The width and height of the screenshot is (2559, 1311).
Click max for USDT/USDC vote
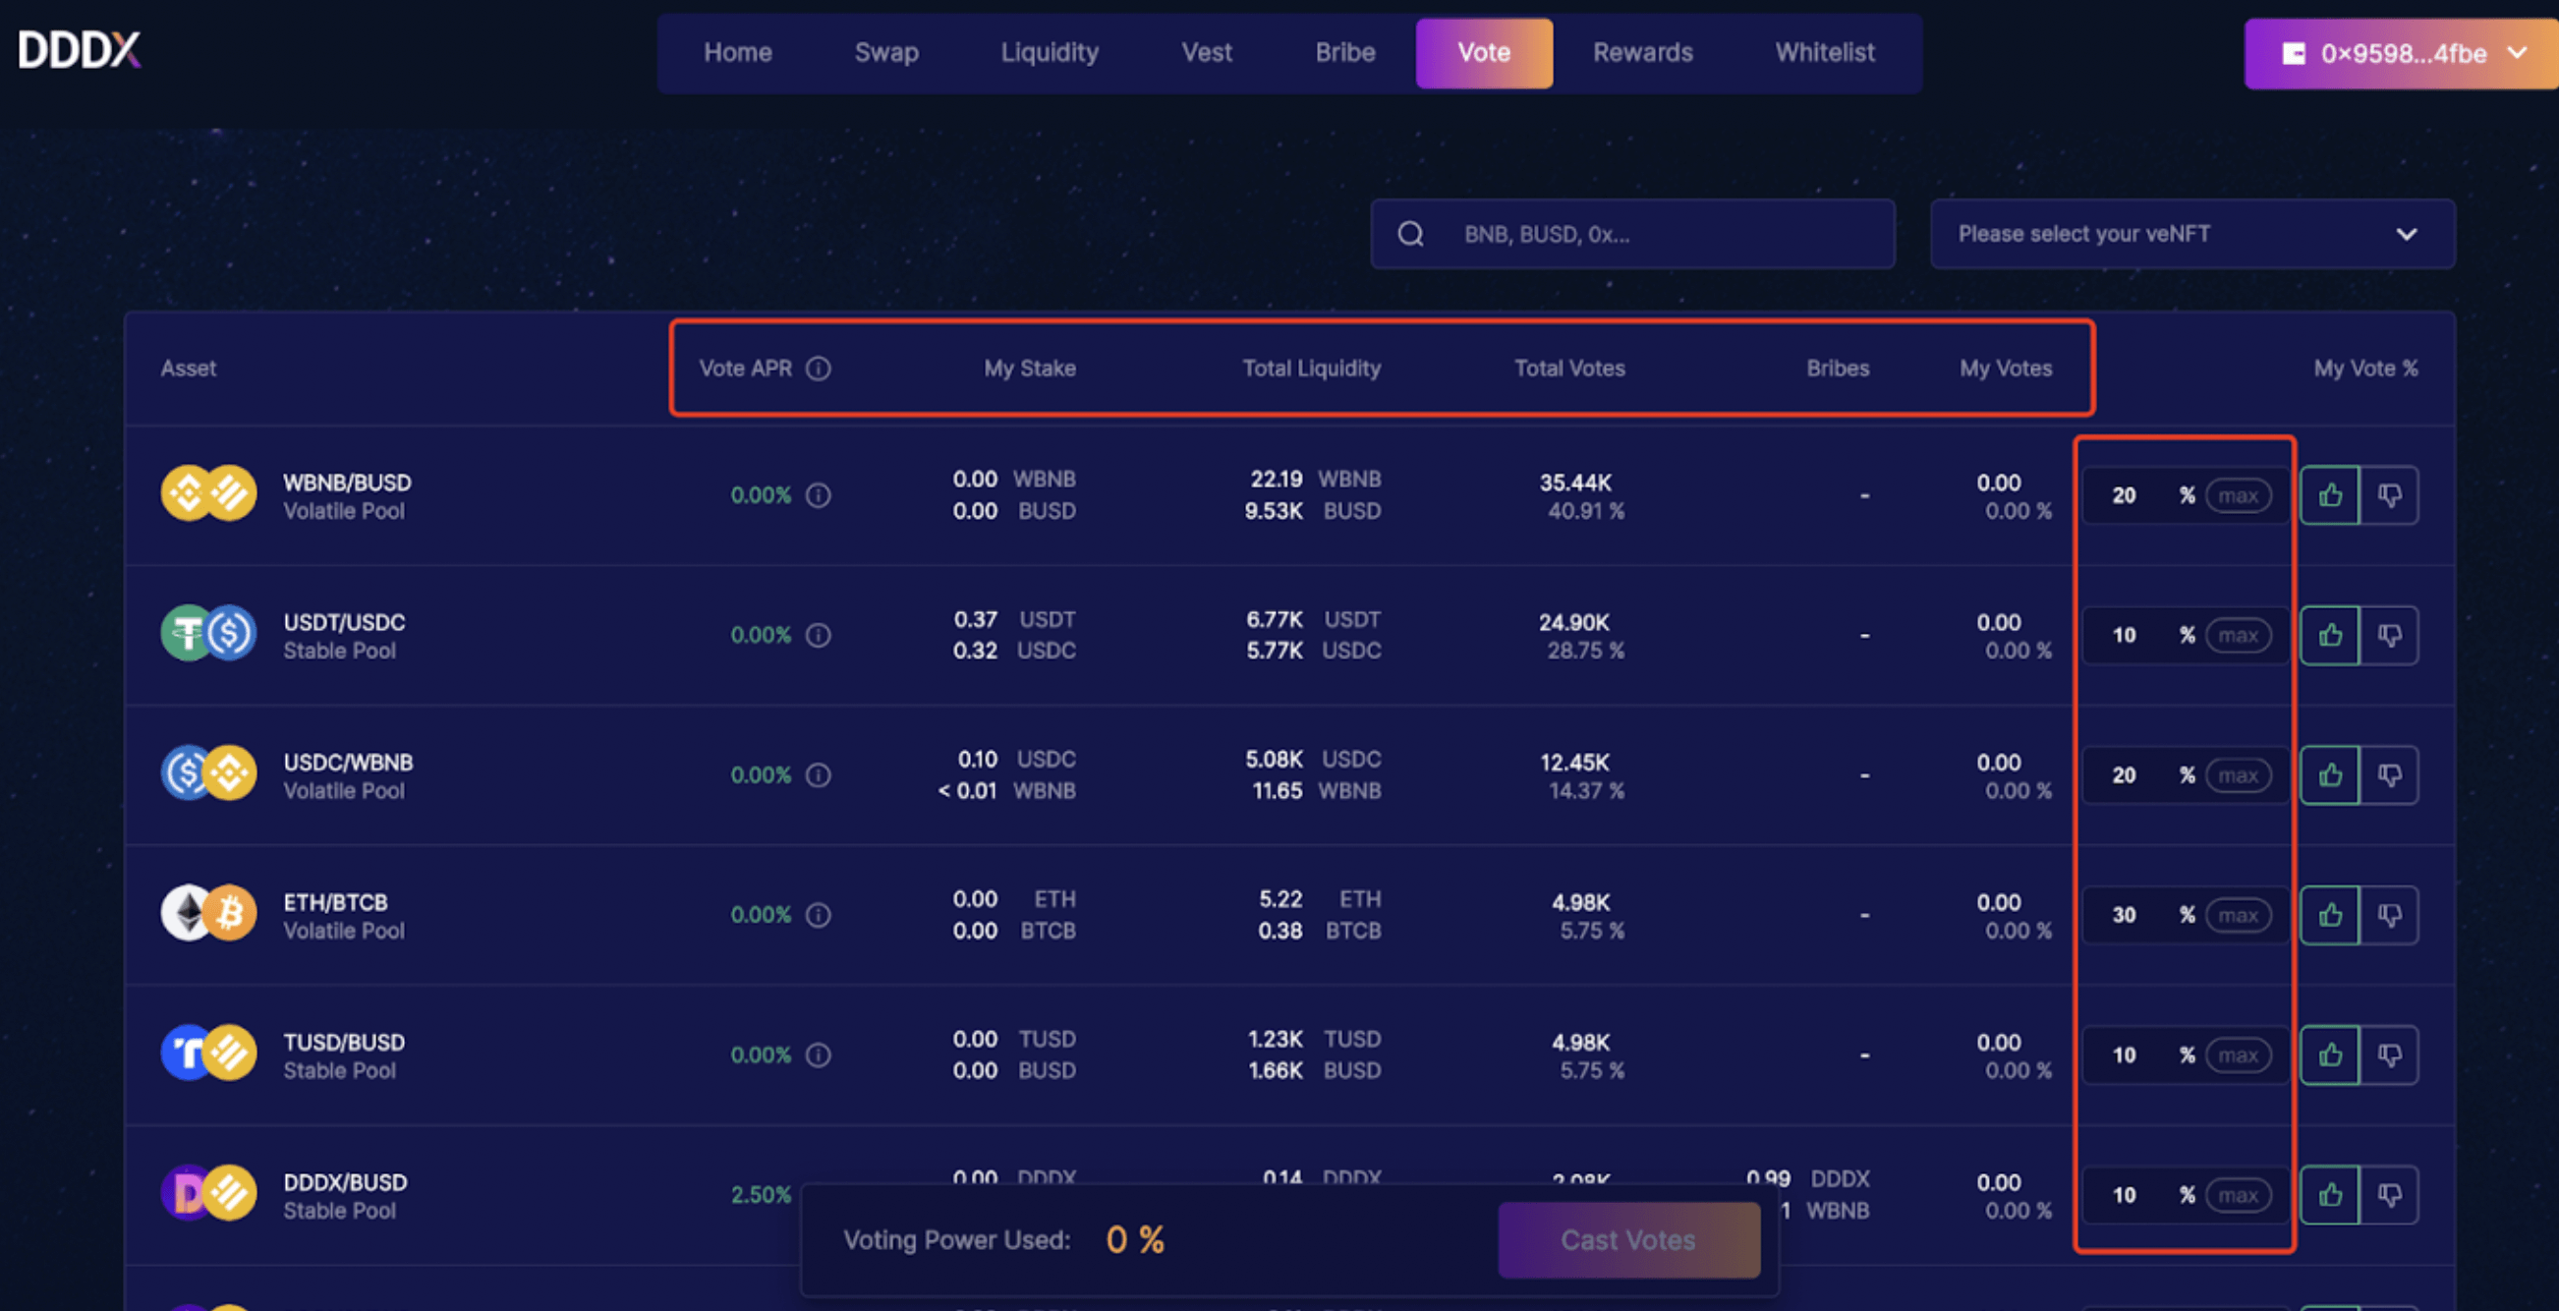[x=2238, y=636]
